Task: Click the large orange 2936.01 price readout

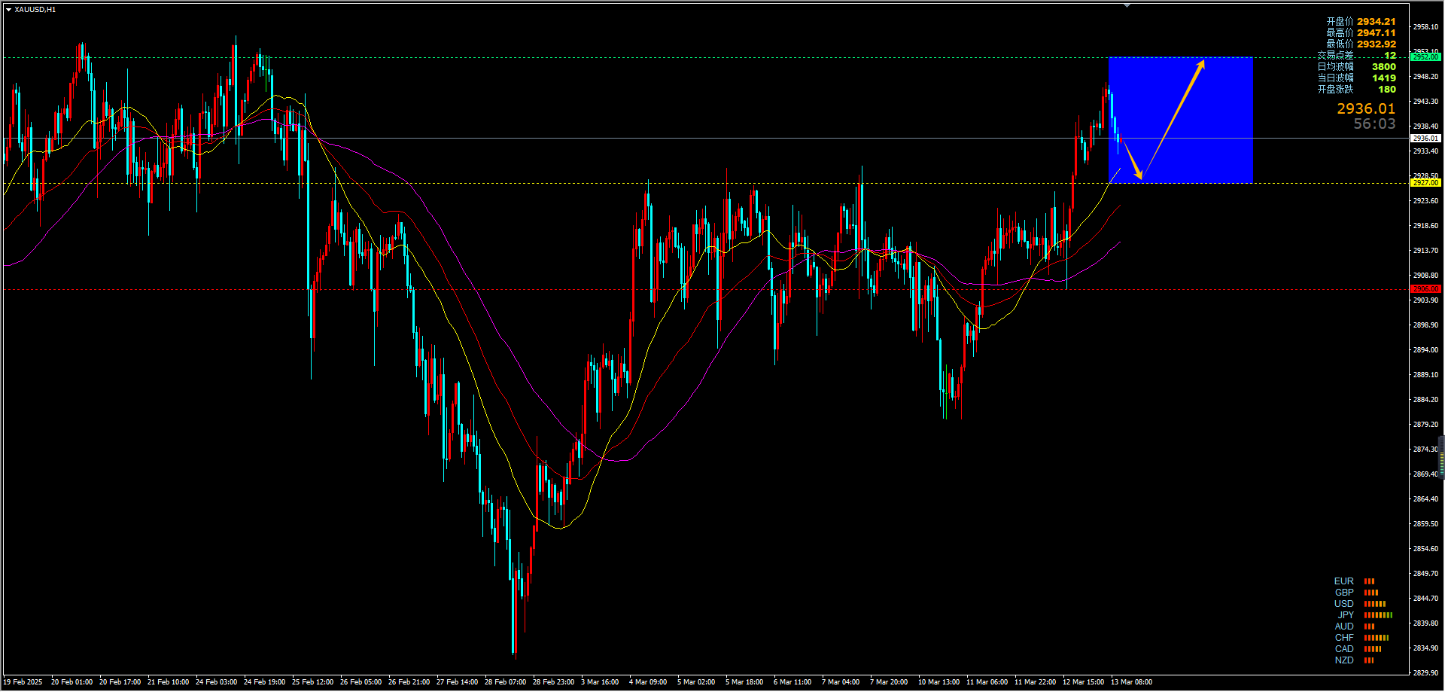Action: click(x=1365, y=109)
